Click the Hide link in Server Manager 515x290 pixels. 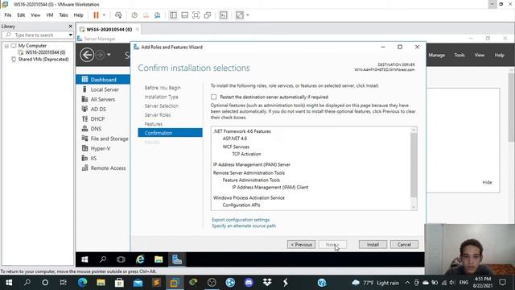coord(487,182)
